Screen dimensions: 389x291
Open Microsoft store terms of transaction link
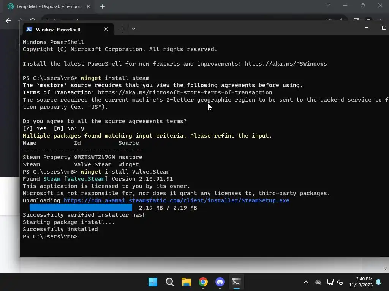[x=185, y=92]
